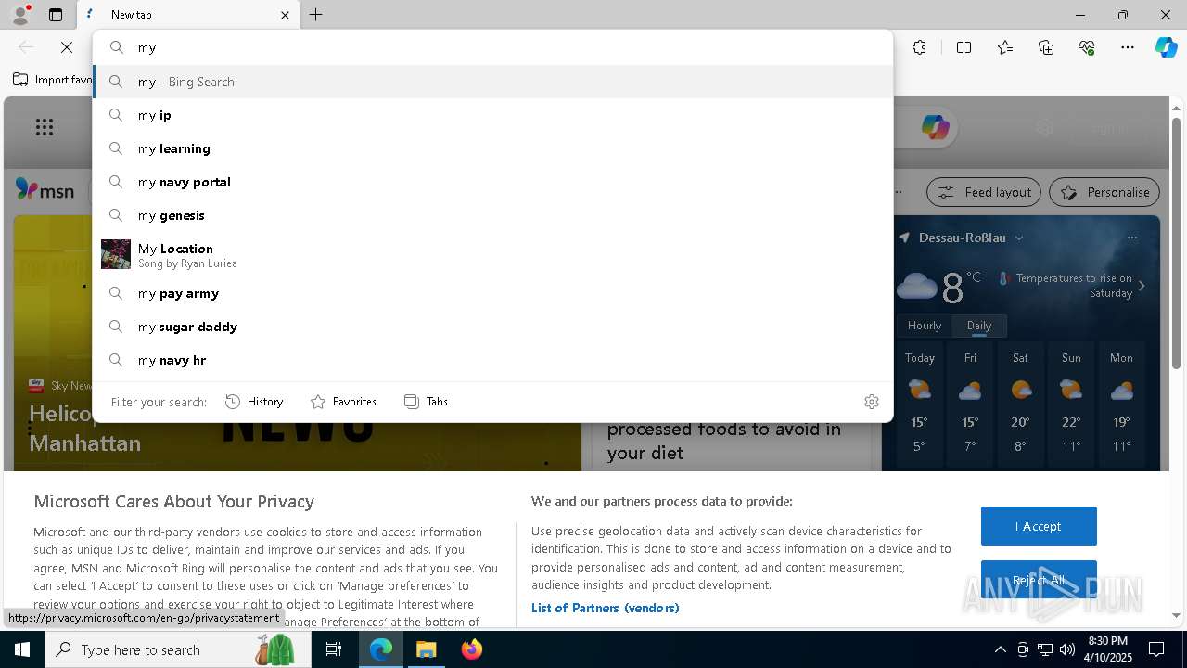Open File Explorer from taskbar
1187x668 pixels.
(x=426, y=649)
